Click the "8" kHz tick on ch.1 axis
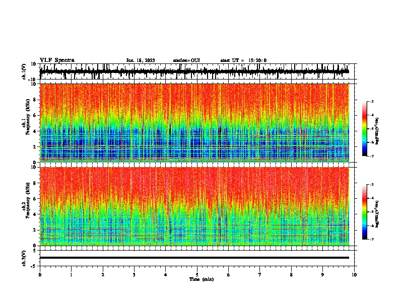 point(35,100)
